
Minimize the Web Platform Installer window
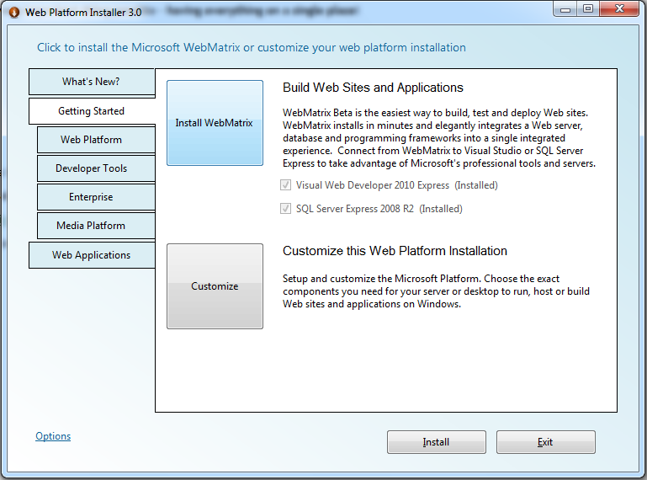pyautogui.click(x=565, y=9)
